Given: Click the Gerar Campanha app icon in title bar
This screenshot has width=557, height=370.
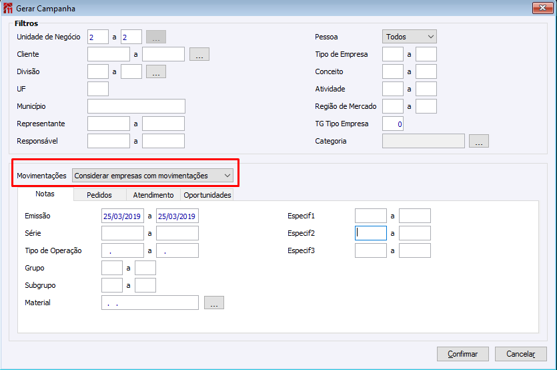Looking at the screenshot, I should (x=8, y=8).
